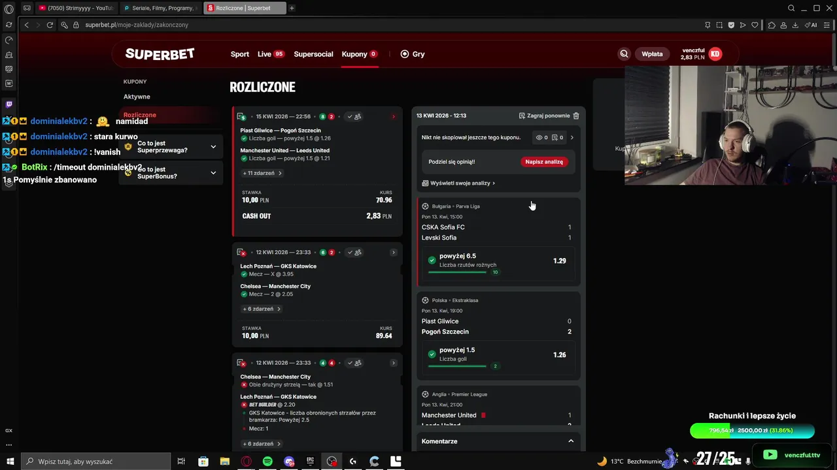Click the ad blocker shield icon
This screenshot has height=470, width=837.
(731, 25)
